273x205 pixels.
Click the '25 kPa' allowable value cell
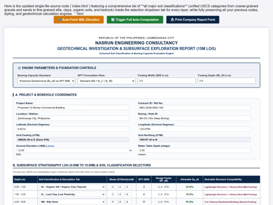190,187
